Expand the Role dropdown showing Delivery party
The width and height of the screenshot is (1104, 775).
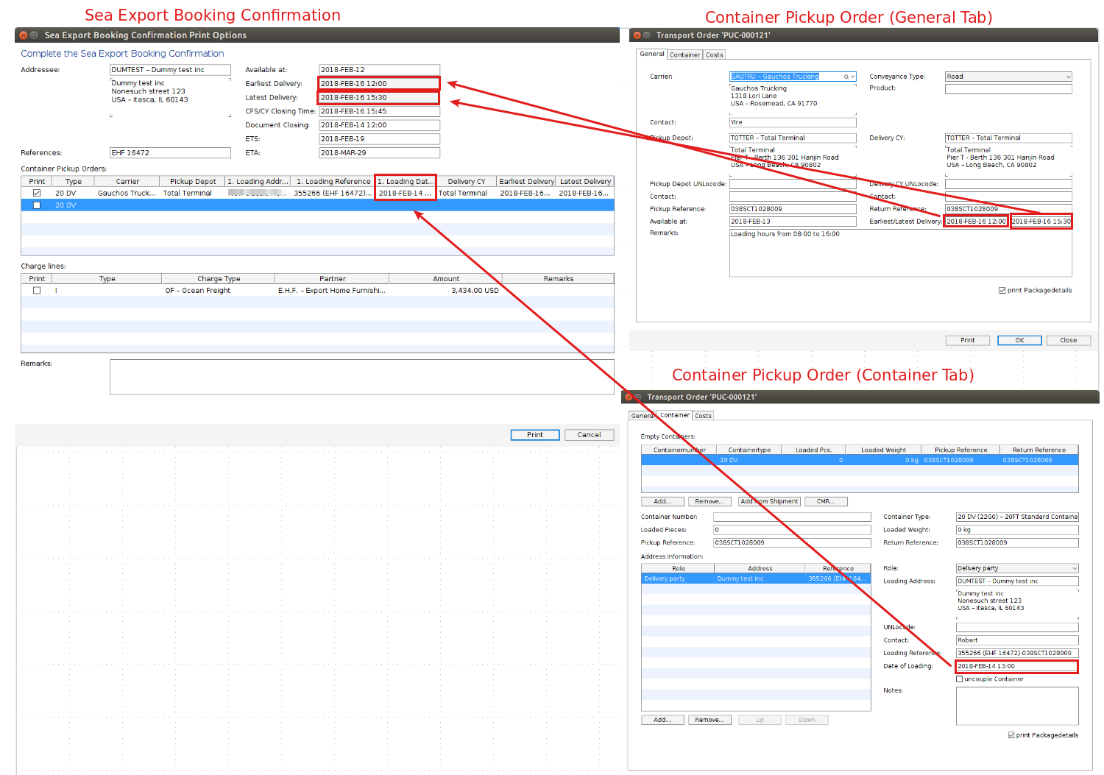click(x=1073, y=567)
